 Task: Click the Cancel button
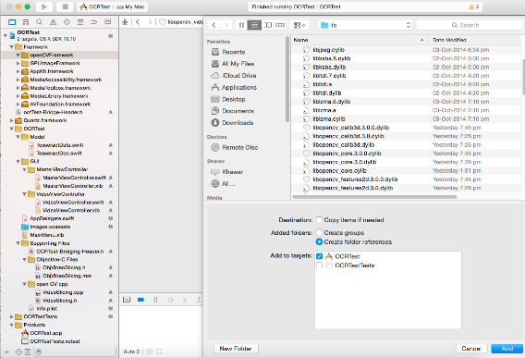point(471,349)
